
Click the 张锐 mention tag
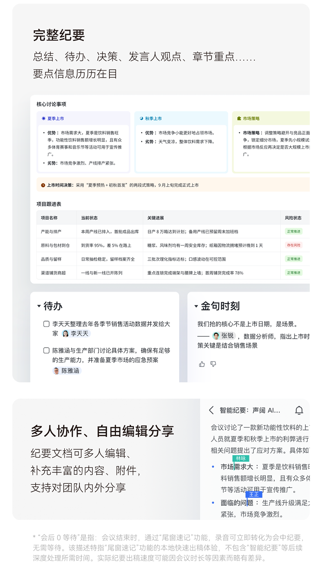coord(224,336)
